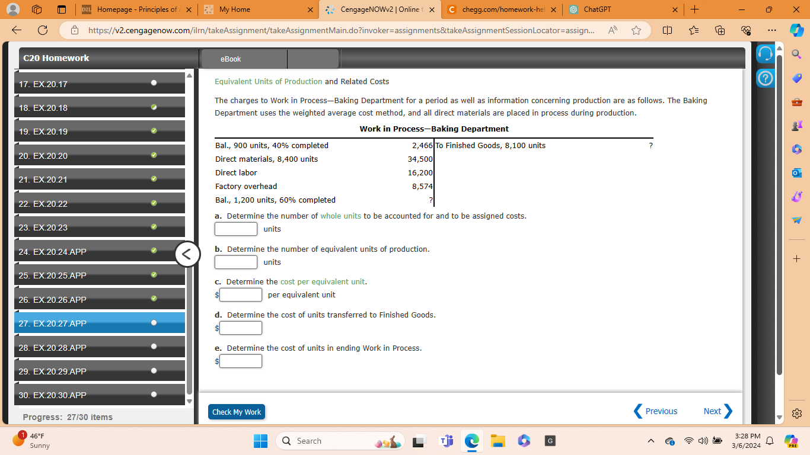The width and height of the screenshot is (810, 455).
Task: Click the whole units answer field
Action: (235, 229)
